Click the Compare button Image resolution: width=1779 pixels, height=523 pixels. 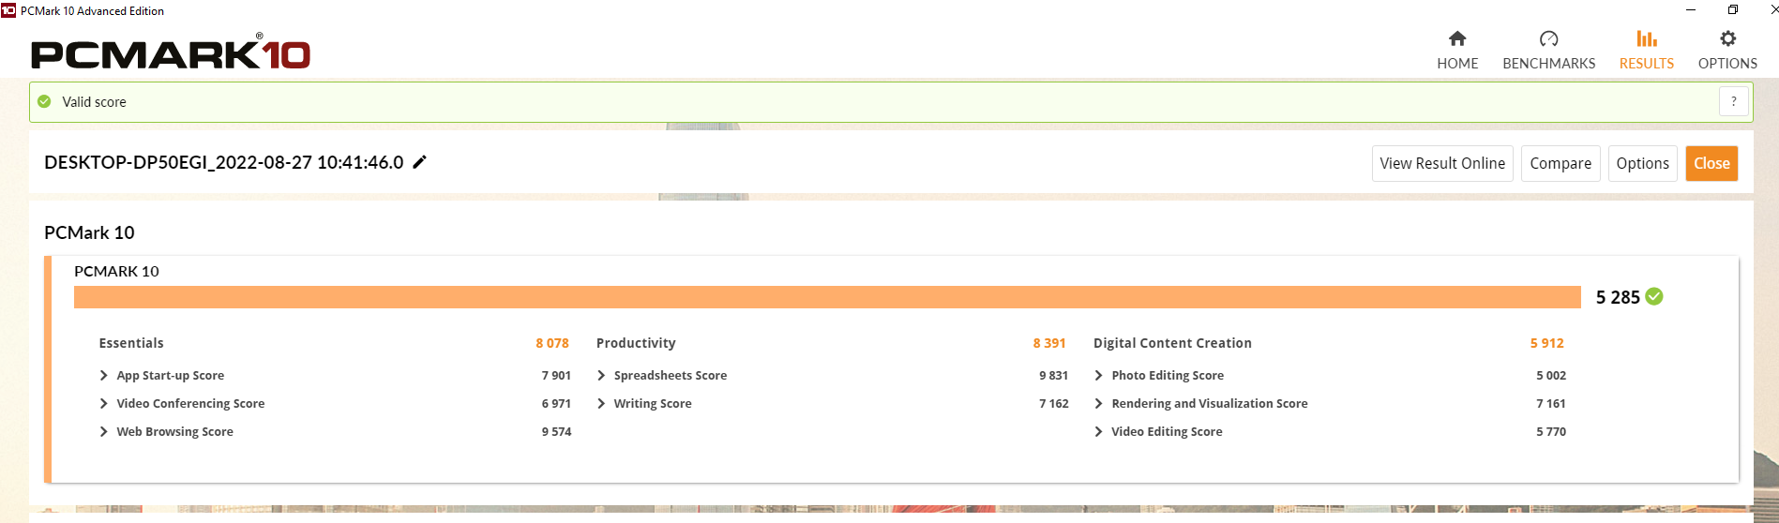[x=1560, y=163]
